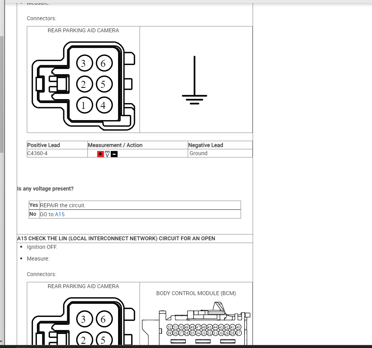The width and height of the screenshot is (372, 348).
Task: Click the Positive Lead column header
Action: point(57,145)
